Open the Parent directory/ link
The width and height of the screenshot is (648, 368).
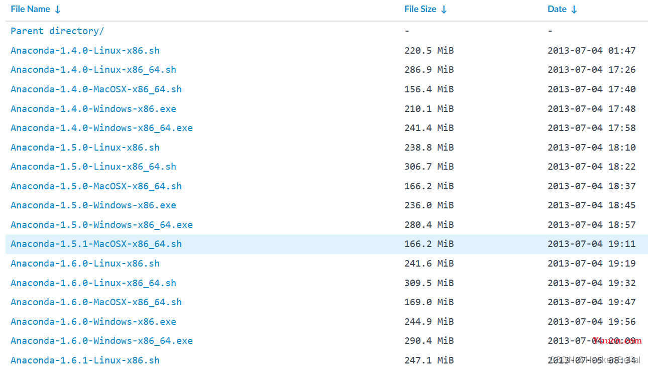pos(57,31)
